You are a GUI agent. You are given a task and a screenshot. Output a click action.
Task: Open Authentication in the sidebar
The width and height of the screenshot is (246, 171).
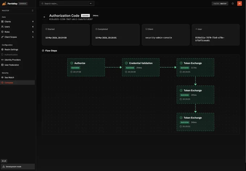point(17,55)
